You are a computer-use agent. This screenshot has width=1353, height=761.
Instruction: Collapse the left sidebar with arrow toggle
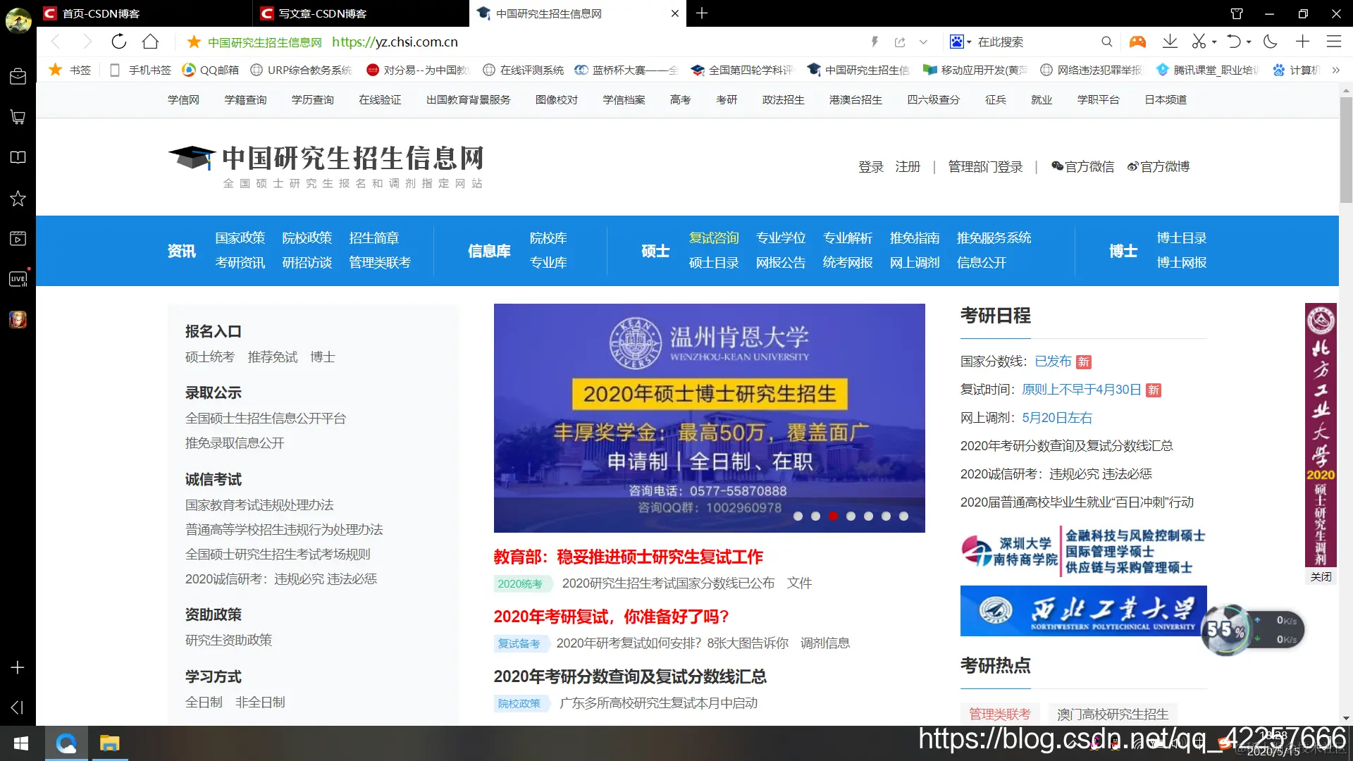17,707
